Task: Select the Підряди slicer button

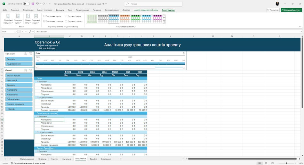Action: coord(19,109)
